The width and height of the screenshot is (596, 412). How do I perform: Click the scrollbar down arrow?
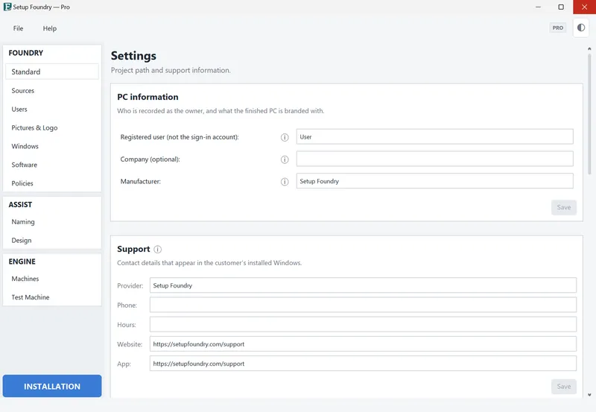(589, 395)
